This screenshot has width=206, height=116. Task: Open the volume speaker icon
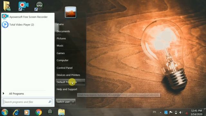181,112
